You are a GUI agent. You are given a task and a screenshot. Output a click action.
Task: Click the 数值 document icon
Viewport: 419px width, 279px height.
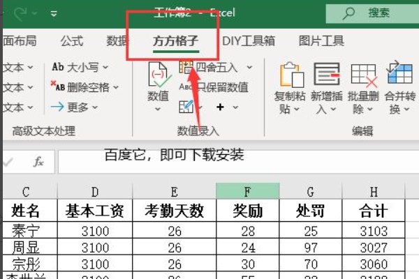[159, 75]
